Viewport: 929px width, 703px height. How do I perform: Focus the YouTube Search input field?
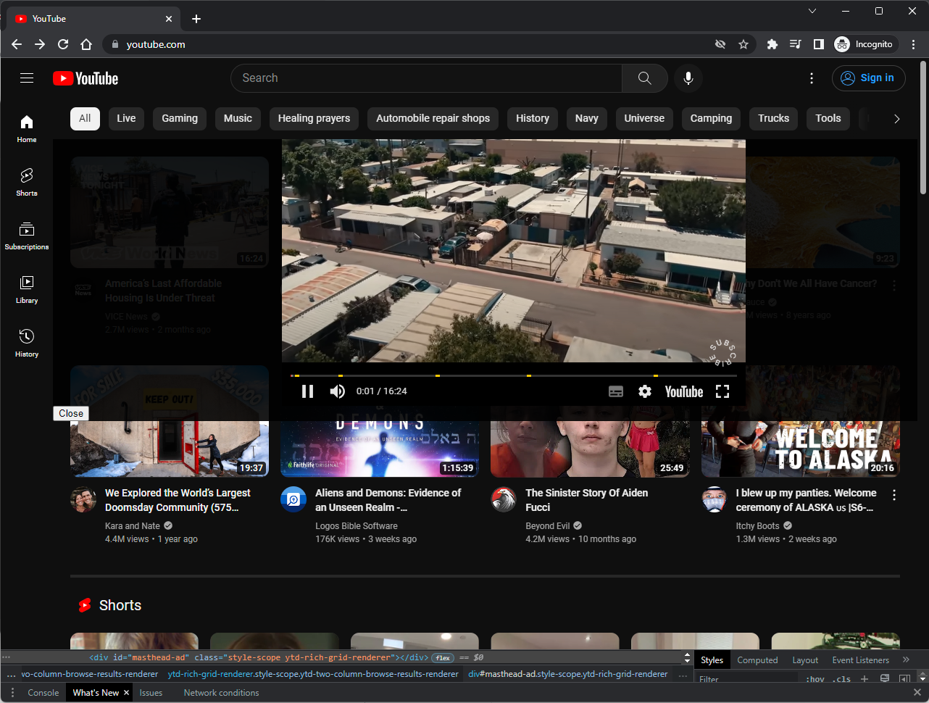click(427, 78)
